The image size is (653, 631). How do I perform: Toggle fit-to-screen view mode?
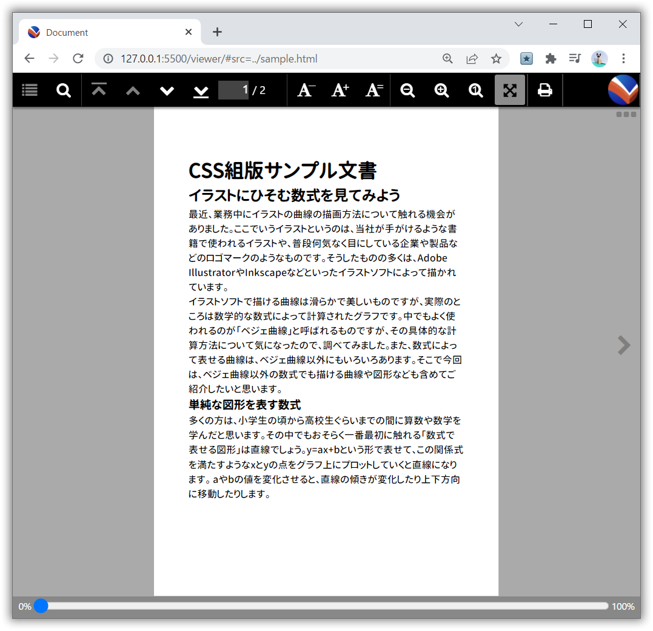(x=509, y=90)
